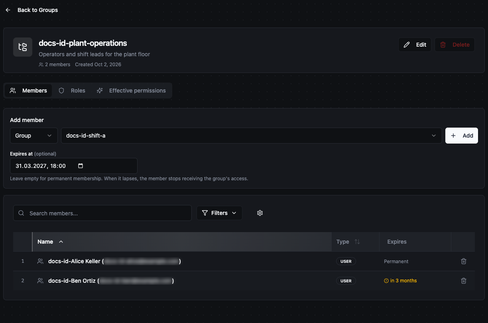The height and width of the screenshot is (323, 488).
Task: Click the group hierarchy icon beside docs-id-plant-operations
Action: click(x=23, y=47)
